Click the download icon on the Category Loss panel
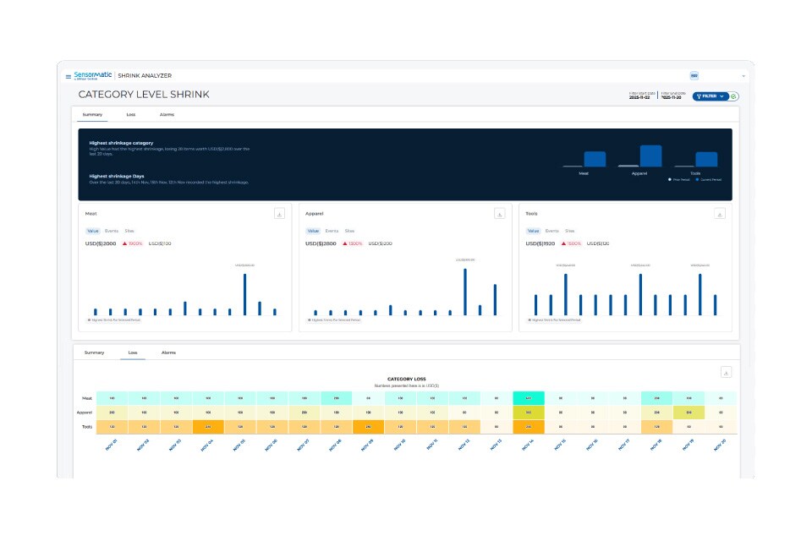Viewport: 812px width, 541px height. (x=725, y=374)
